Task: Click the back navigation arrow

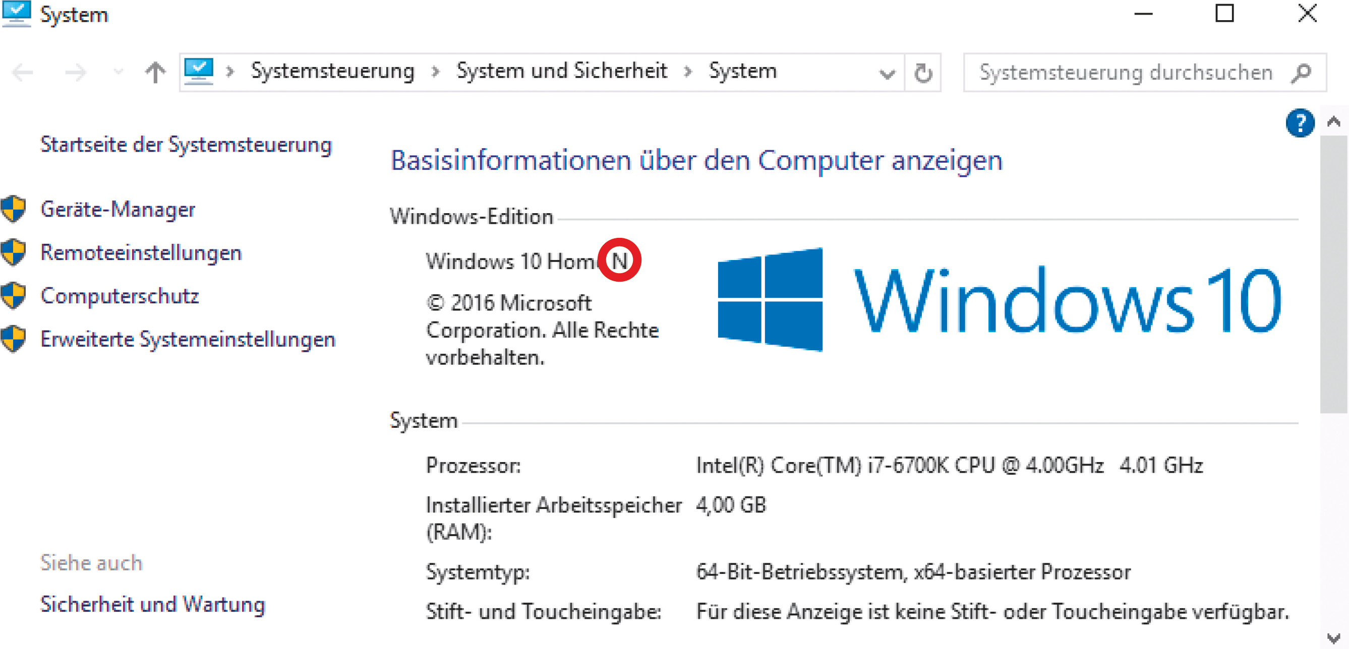Action: [23, 72]
